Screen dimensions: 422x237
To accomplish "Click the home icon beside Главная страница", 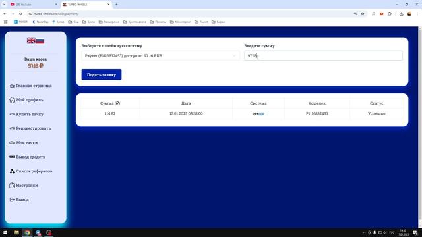I will click(x=12, y=86).
